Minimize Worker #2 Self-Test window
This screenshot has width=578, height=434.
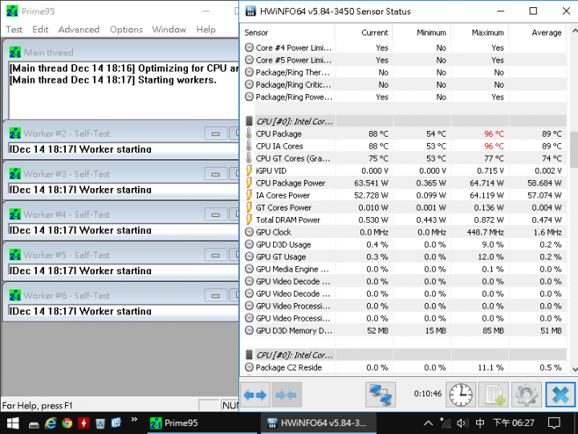click(x=216, y=133)
